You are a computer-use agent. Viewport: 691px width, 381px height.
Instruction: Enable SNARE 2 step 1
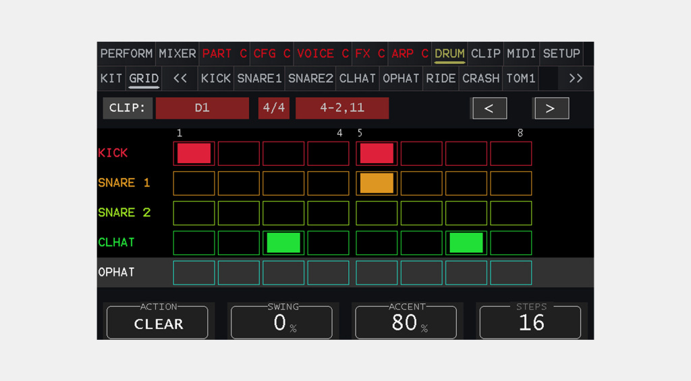click(194, 213)
